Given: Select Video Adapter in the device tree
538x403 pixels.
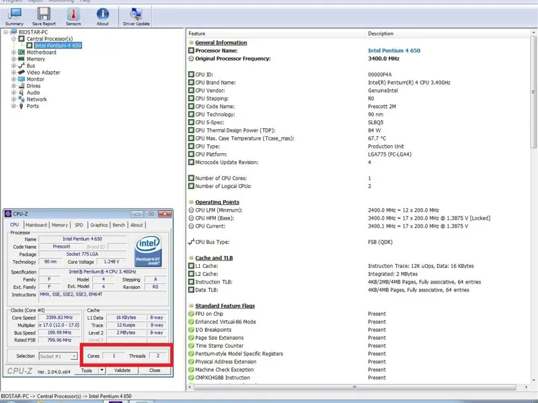Looking at the screenshot, I should point(43,73).
